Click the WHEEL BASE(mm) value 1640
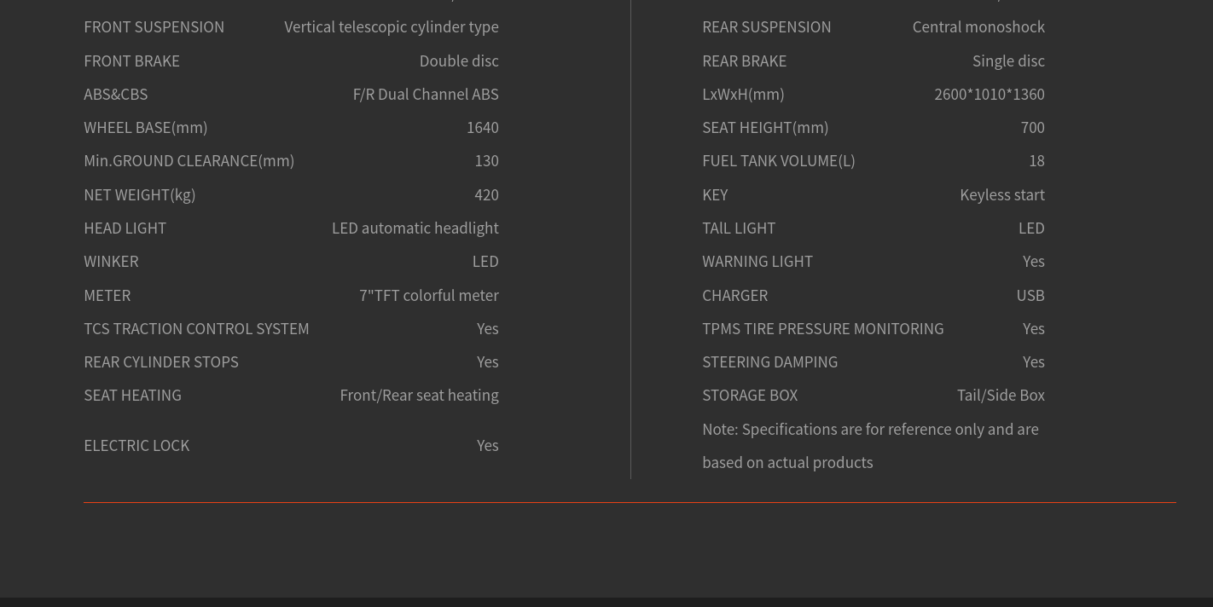Image resolution: width=1213 pixels, height=607 pixels. pyautogui.click(x=482, y=128)
